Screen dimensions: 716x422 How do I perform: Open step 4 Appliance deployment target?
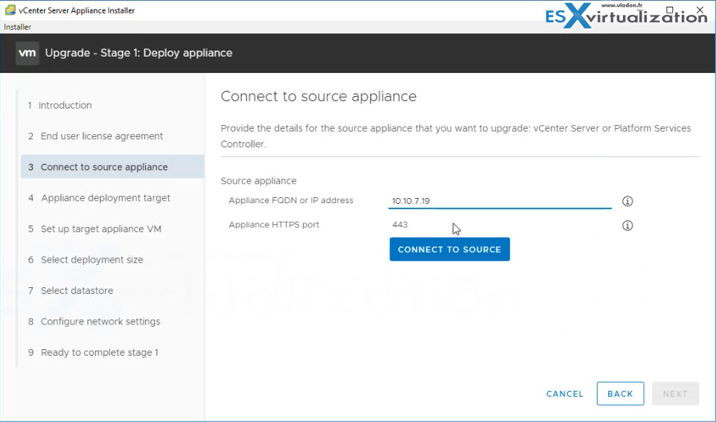105,198
